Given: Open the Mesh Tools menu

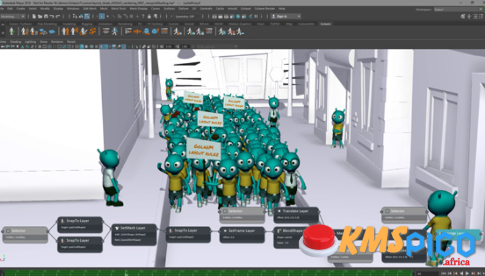Looking at the screenshot, I should coord(119,8).
